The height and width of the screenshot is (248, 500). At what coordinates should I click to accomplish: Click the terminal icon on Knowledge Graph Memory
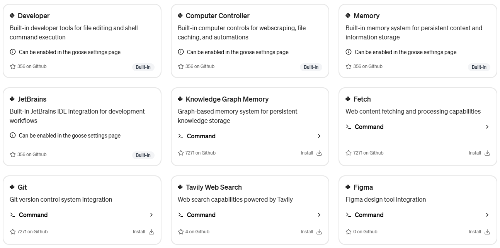180,136
